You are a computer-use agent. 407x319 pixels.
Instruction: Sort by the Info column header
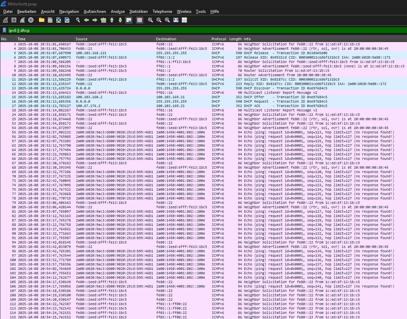325,39
